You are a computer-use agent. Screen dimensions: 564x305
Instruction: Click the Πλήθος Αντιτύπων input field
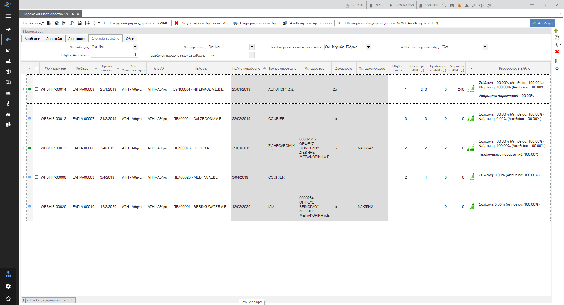click(114, 55)
